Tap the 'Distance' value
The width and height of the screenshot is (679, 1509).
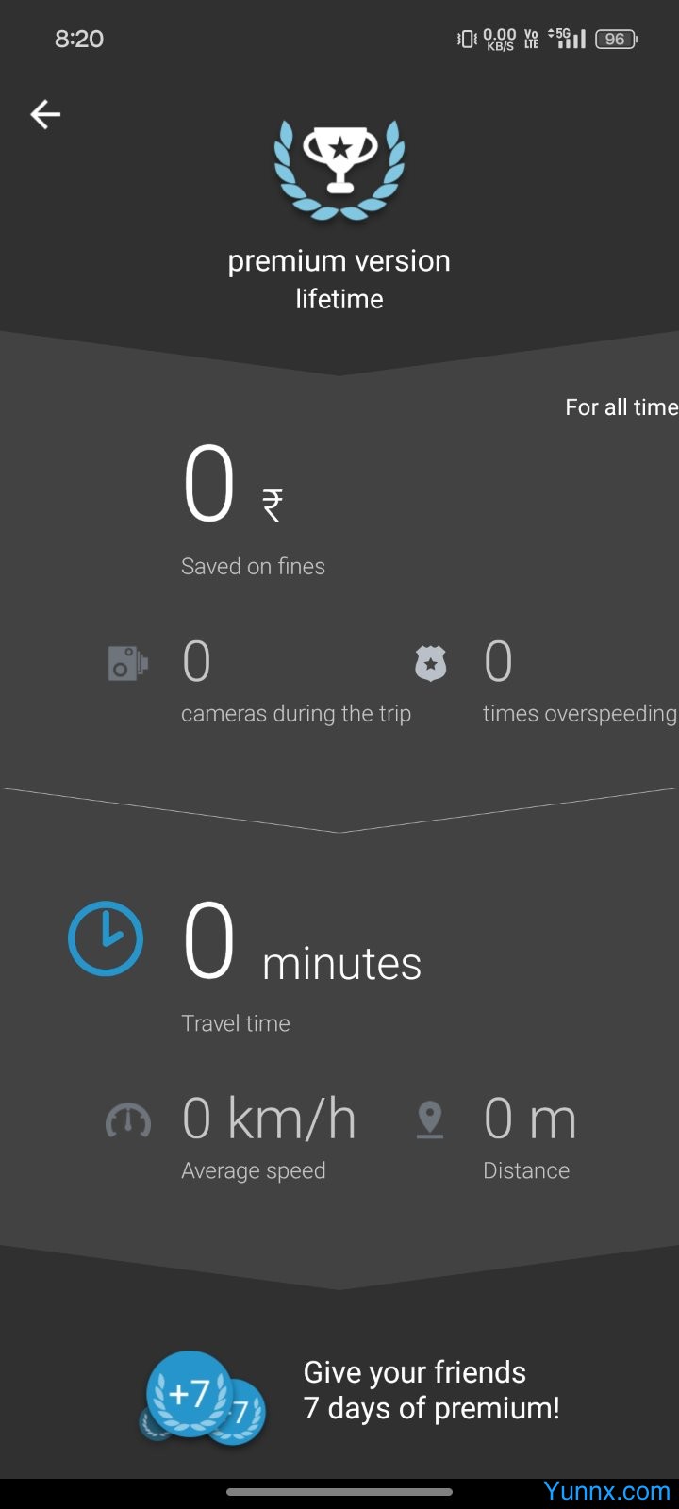(529, 1119)
